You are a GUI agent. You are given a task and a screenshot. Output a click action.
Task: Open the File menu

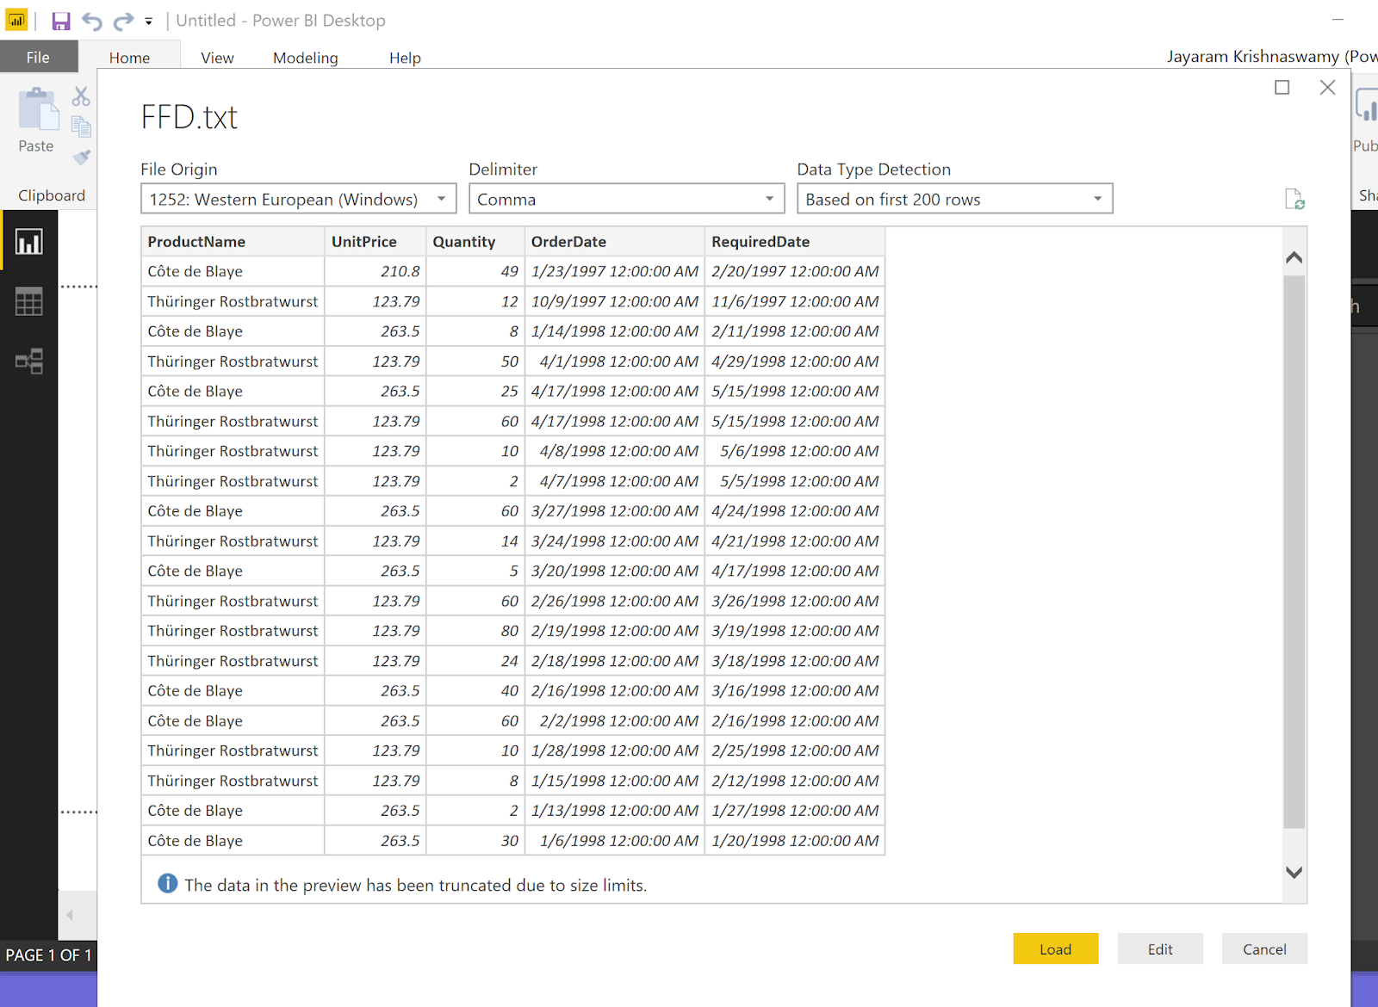click(38, 57)
